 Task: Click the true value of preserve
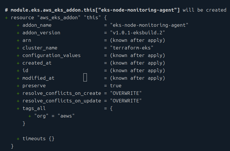click(x=115, y=86)
